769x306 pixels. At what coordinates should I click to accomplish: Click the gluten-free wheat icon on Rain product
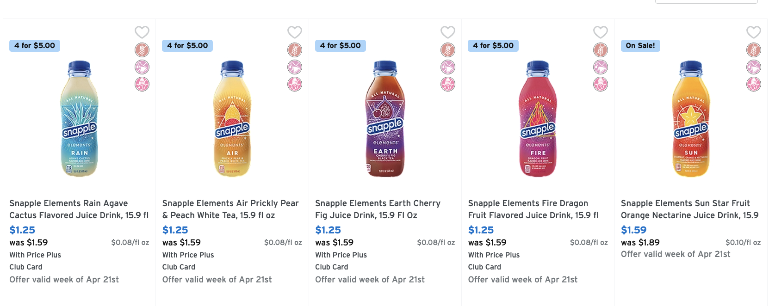point(142,50)
